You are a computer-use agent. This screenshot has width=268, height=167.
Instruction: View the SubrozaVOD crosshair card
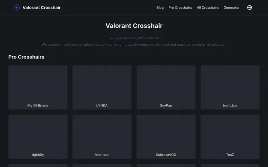point(166,137)
